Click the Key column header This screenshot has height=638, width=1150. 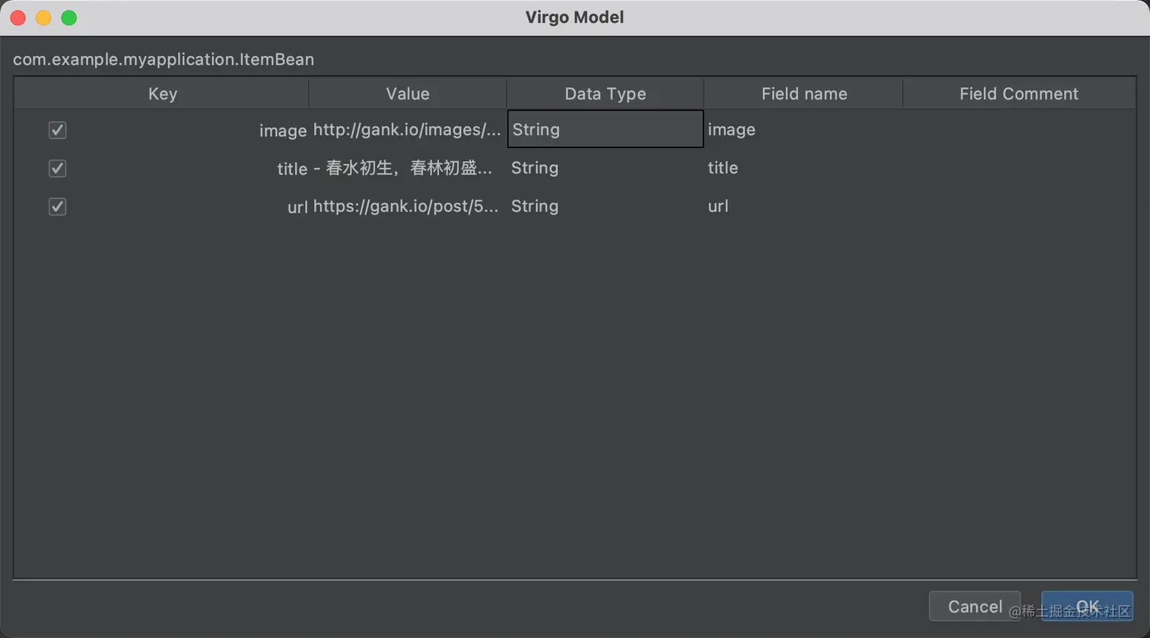coord(162,94)
